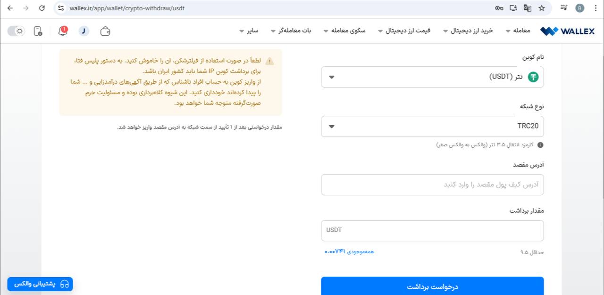The height and width of the screenshot is (295, 604).
Task: Bookmark this page with star
Action: tap(542, 8)
